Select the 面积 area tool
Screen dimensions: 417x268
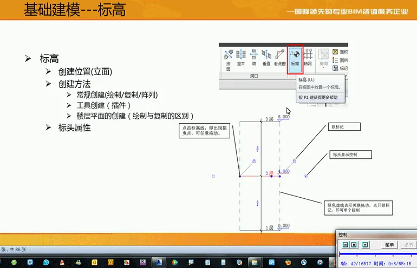tap(340, 52)
